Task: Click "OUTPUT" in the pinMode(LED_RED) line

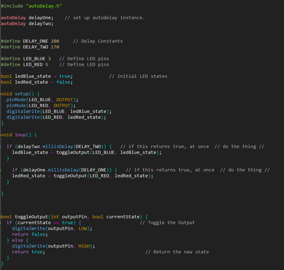Action: coord(62,106)
